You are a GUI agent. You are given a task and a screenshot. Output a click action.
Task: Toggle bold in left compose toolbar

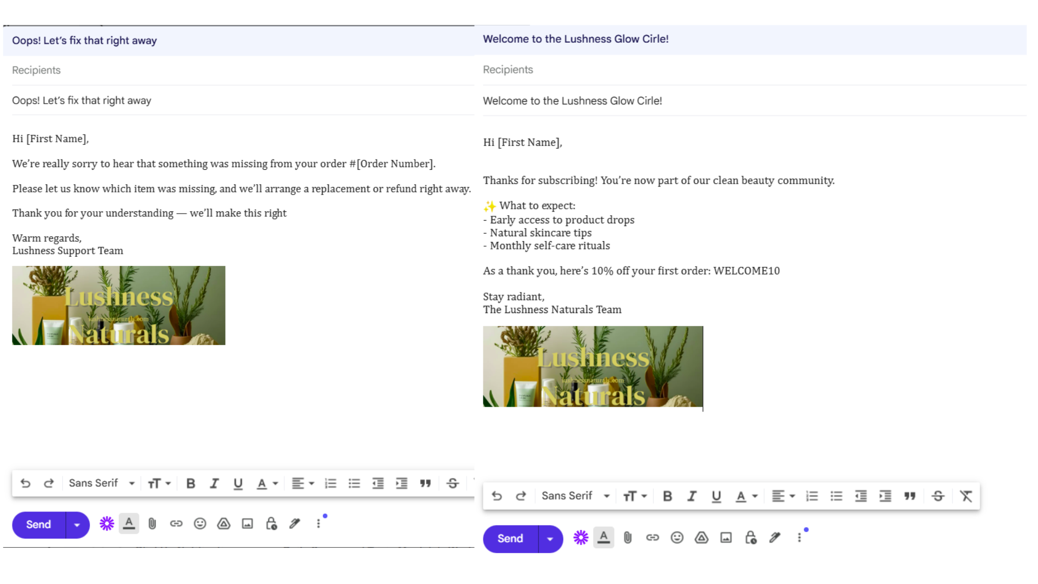(x=190, y=483)
